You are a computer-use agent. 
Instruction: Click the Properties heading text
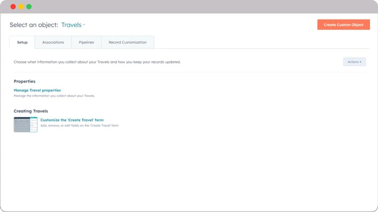25,81
